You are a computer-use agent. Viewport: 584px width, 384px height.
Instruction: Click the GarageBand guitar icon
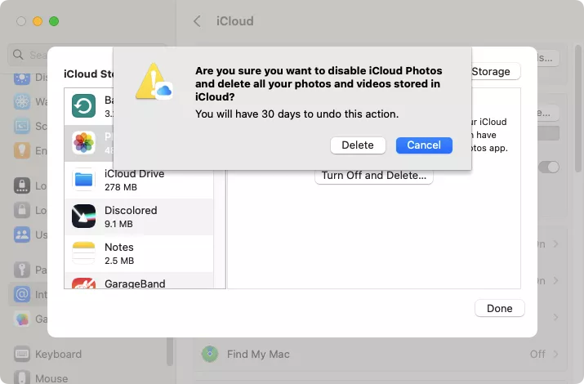[83, 284]
